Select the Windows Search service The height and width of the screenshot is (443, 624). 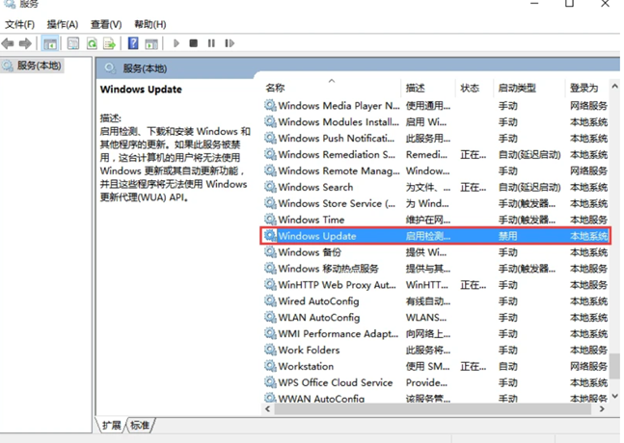[436, 187]
